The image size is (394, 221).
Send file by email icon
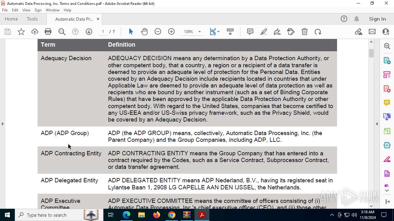pyautogui.click(x=372, y=32)
